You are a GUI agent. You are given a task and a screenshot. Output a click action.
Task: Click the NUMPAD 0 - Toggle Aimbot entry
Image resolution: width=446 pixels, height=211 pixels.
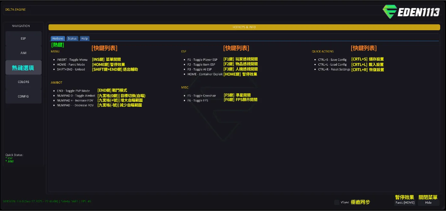coord(76,96)
